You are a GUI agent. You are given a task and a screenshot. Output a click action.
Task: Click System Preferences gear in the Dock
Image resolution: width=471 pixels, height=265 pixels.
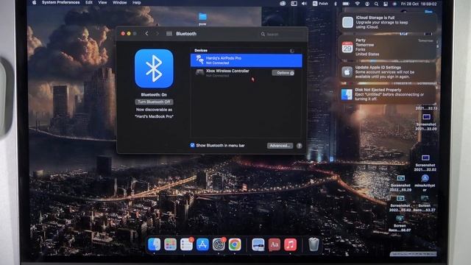pyautogui.click(x=219, y=244)
